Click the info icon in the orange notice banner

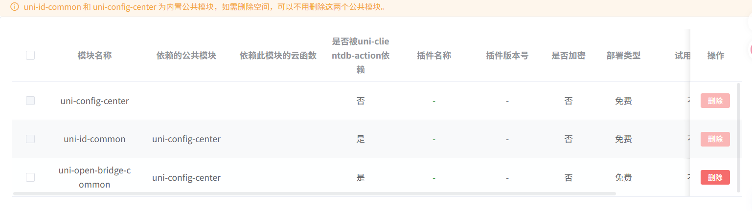coord(15,7)
